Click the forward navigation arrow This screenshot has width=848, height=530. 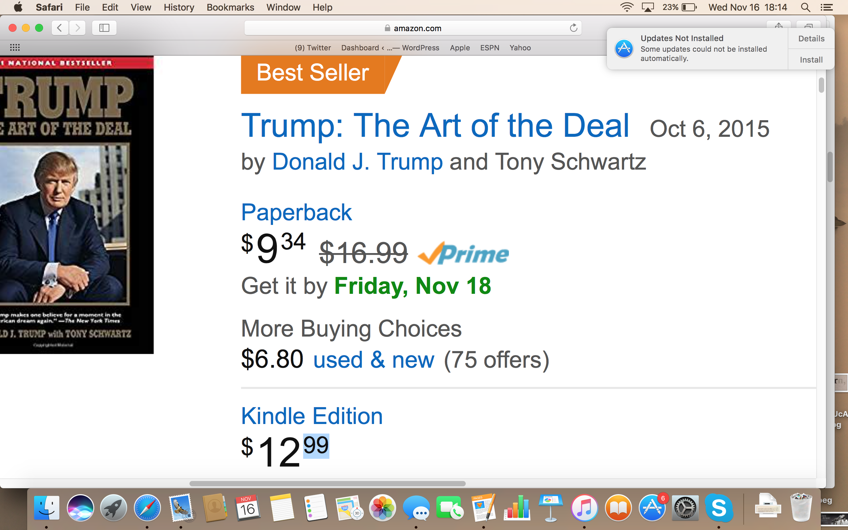(78, 28)
